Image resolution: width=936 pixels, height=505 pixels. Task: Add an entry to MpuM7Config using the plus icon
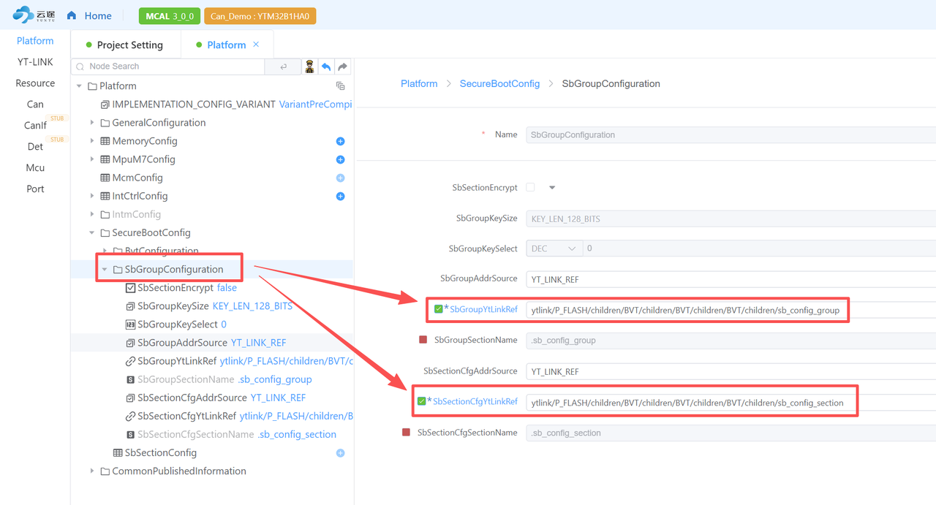340,159
